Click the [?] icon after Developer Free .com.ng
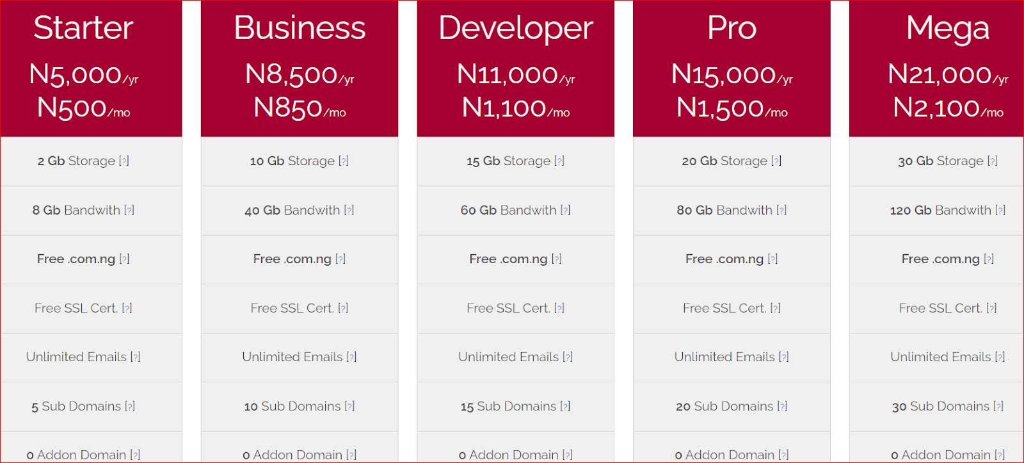Screen dimensions: 1024x463 [557, 259]
